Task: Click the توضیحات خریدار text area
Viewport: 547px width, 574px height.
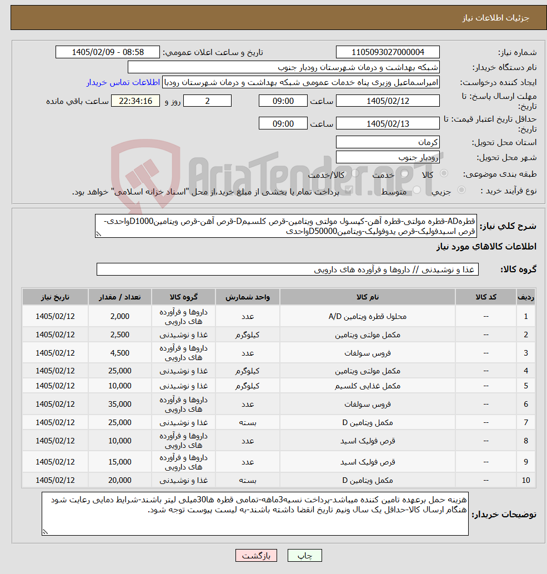Action: (x=255, y=513)
